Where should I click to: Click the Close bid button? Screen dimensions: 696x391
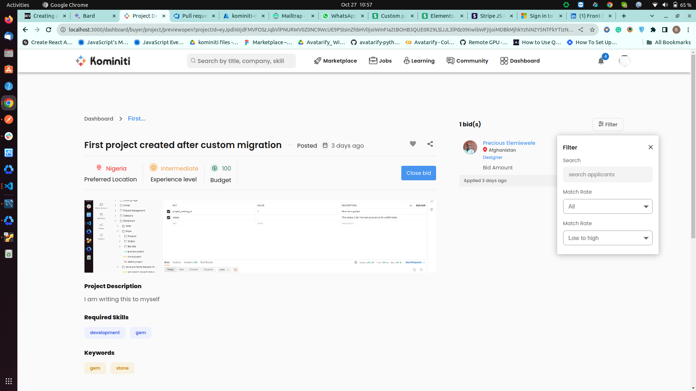click(418, 173)
